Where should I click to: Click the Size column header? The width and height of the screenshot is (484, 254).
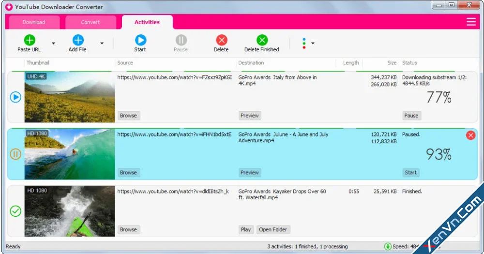tap(392, 62)
